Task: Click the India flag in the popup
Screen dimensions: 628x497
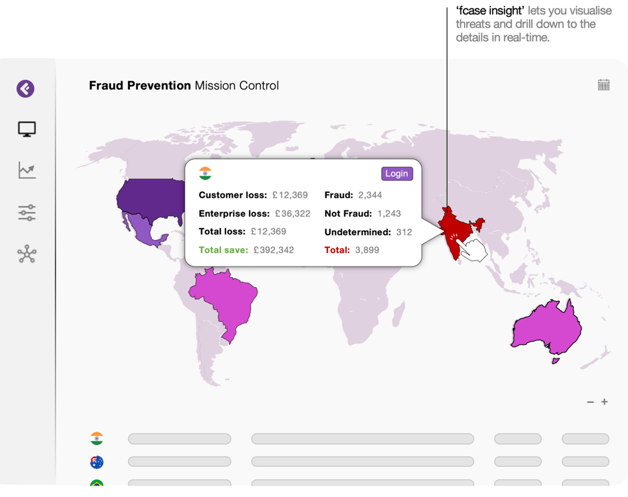Action: pos(205,174)
